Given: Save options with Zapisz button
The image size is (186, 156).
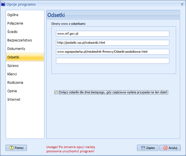Looking at the screenshot, I should pos(148,148).
